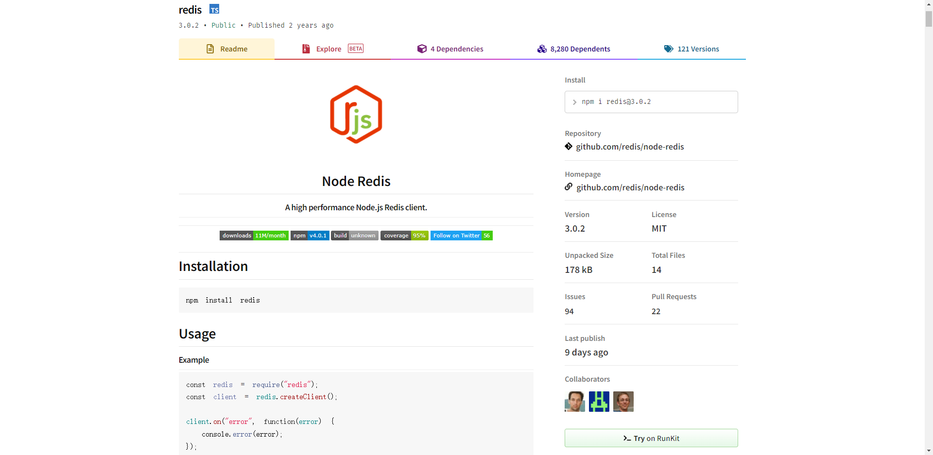
Task: Click the Versions tags icon
Action: [669, 49]
